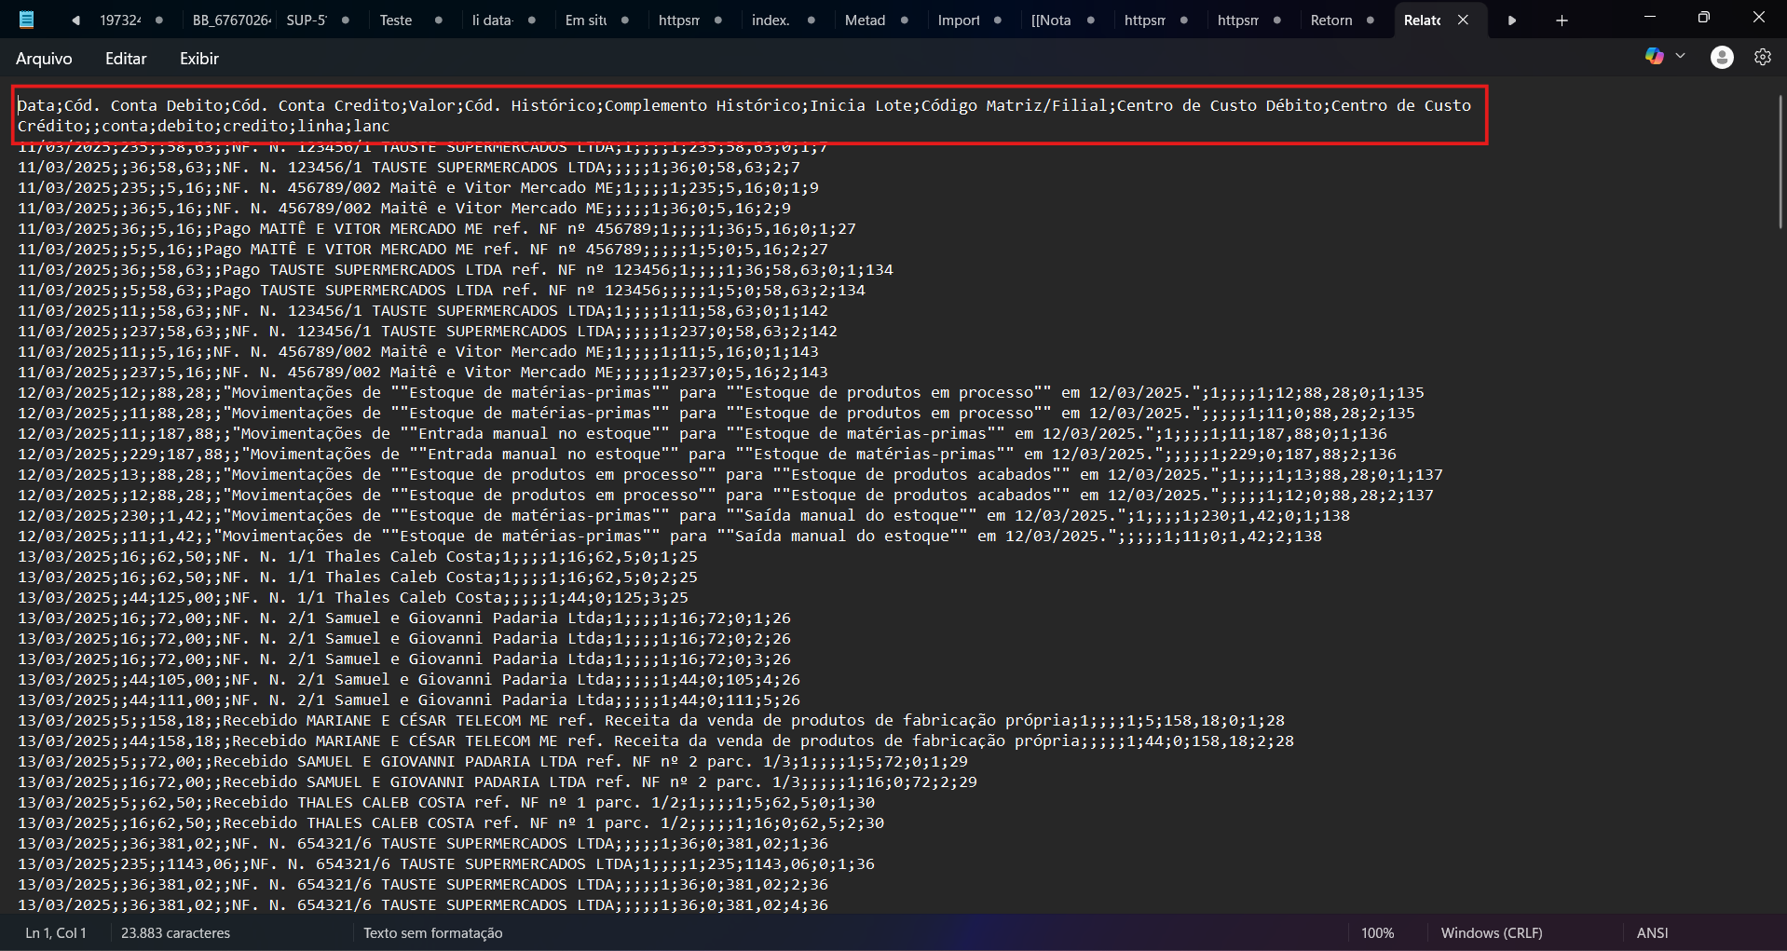The height and width of the screenshot is (951, 1787).
Task: Close the active Relato tab
Action: pyautogui.click(x=1464, y=20)
